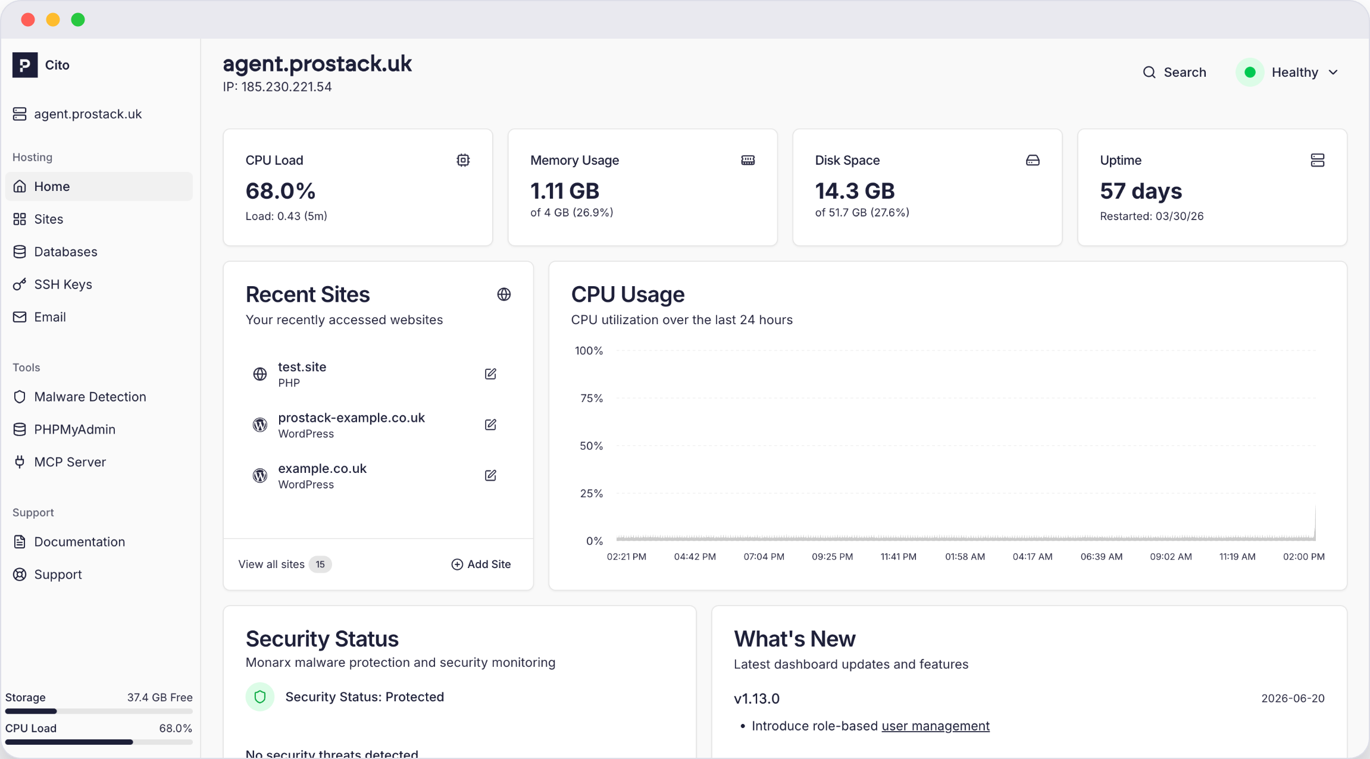Open the Sites section
The height and width of the screenshot is (759, 1370).
[99, 219]
